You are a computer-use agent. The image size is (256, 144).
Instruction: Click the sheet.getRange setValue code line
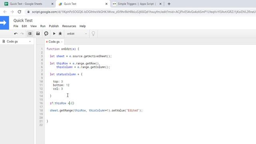pyautogui.click(x=96, y=110)
